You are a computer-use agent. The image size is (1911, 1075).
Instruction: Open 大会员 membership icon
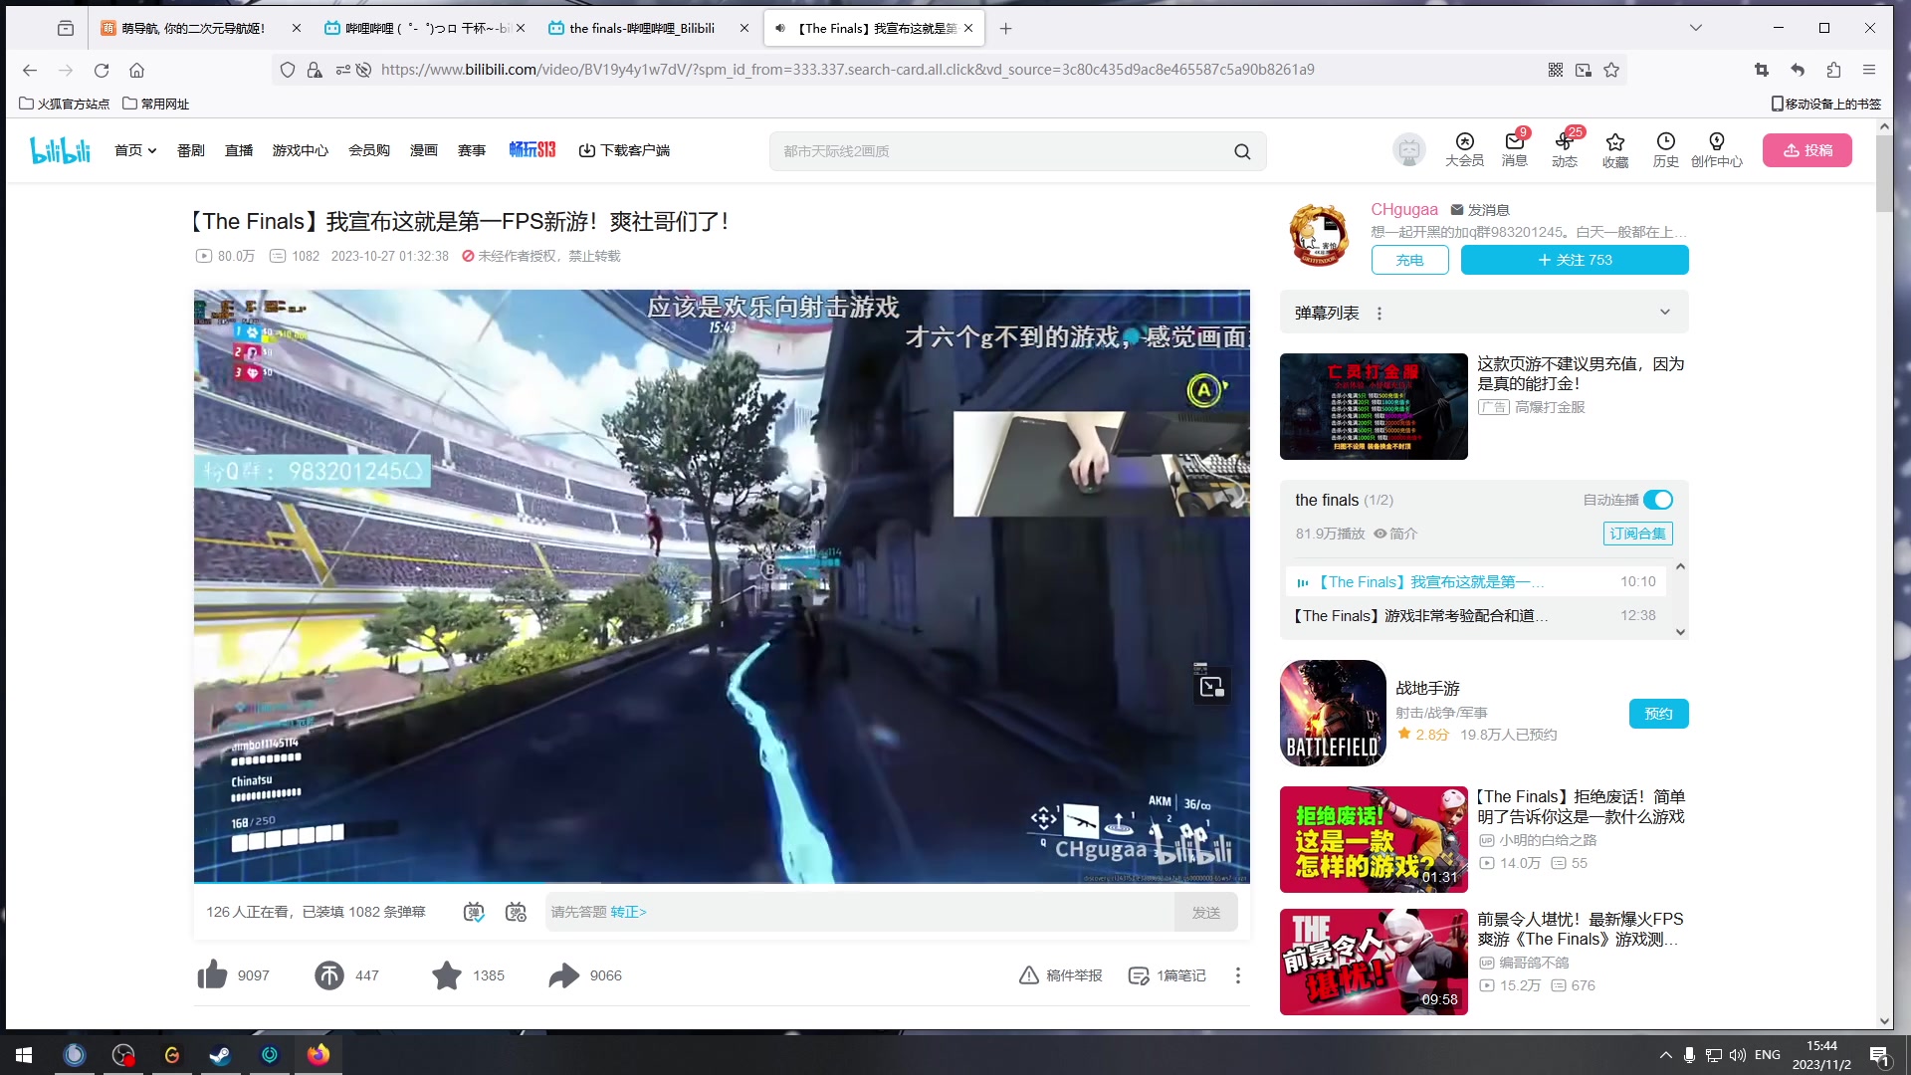1464,150
